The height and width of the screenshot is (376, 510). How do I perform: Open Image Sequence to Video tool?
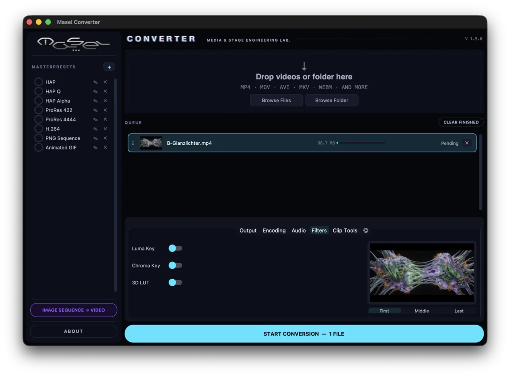click(x=74, y=310)
